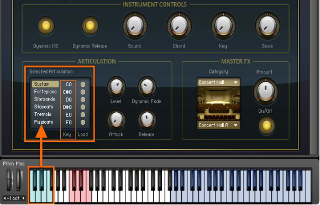320x205 pixels.
Task: Click the Scale knob
Action: pyautogui.click(x=267, y=26)
